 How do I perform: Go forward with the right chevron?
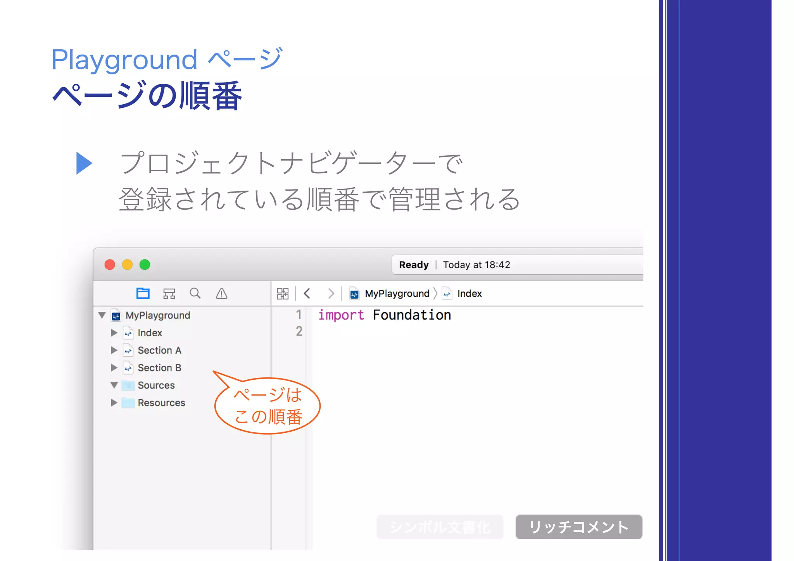pyautogui.click(x=331, y=293)
